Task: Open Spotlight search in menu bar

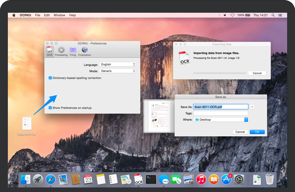Action: click(x=273, y=15)
